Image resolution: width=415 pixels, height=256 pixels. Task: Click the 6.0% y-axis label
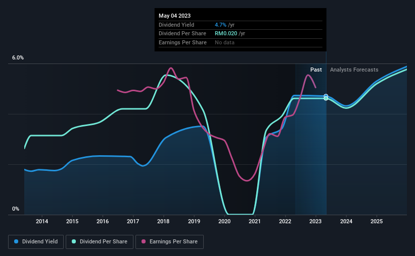point(18,57)
